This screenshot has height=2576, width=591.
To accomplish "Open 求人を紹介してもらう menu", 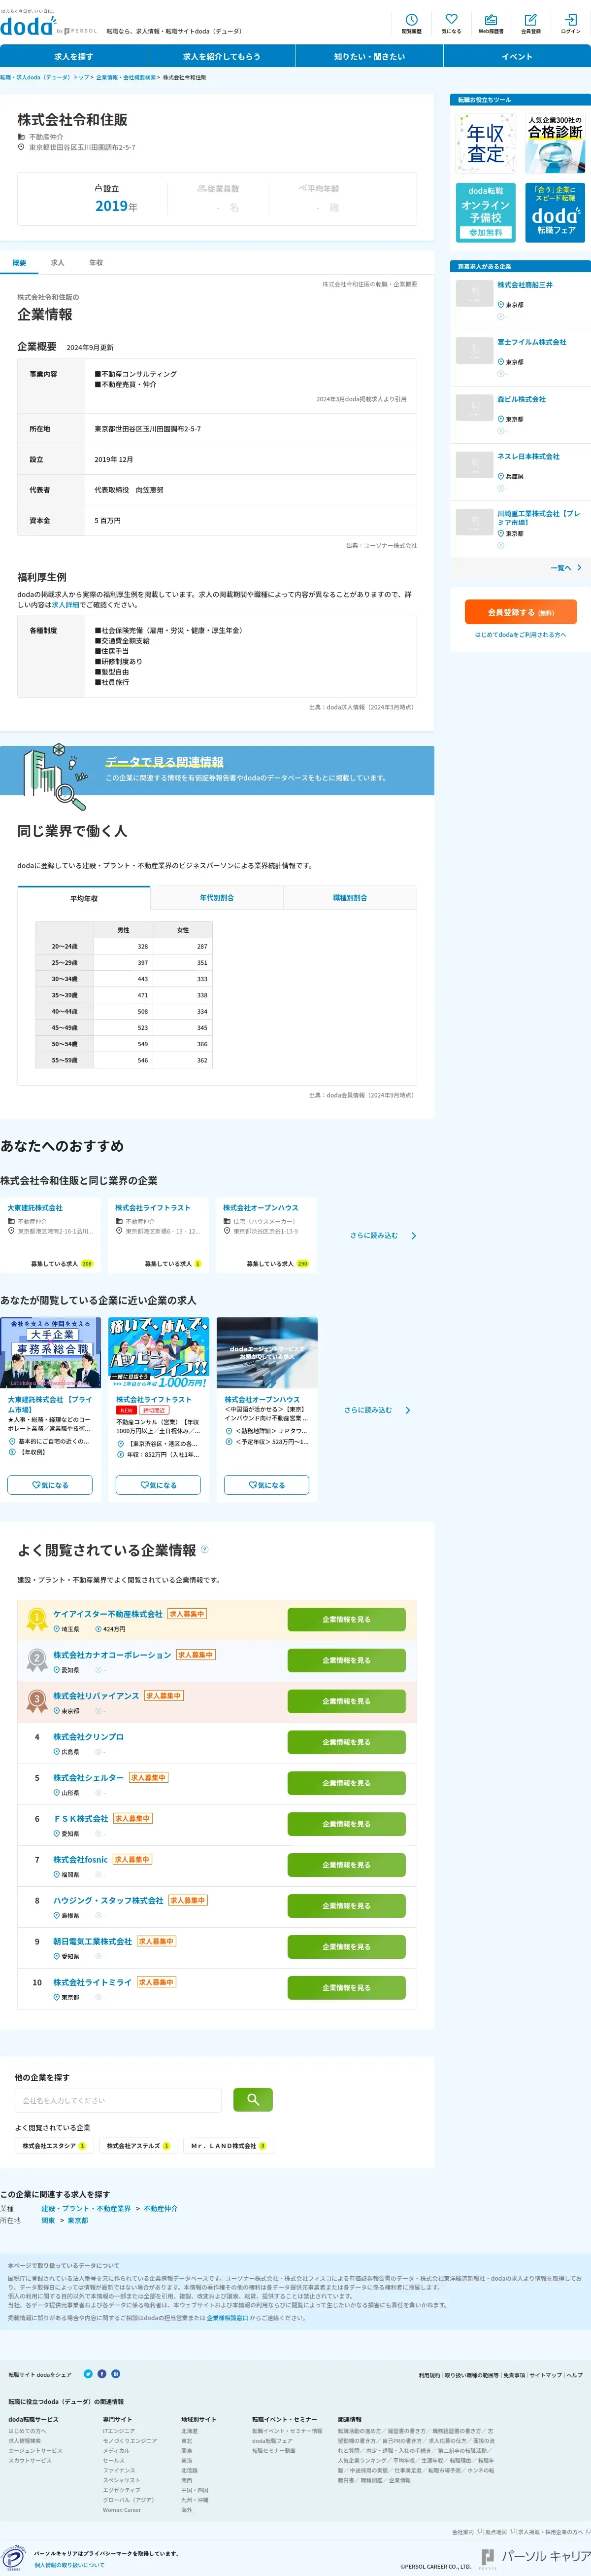I will (222, 56).
